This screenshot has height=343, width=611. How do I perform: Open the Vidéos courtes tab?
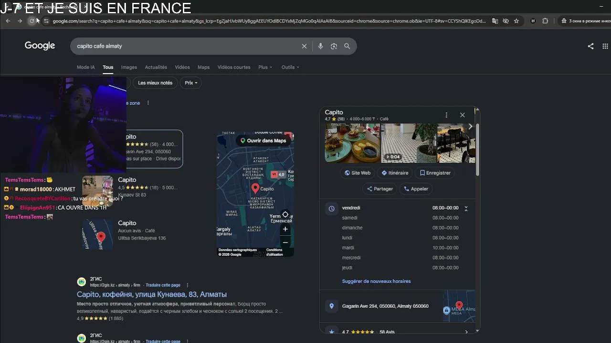click(234, 67)
